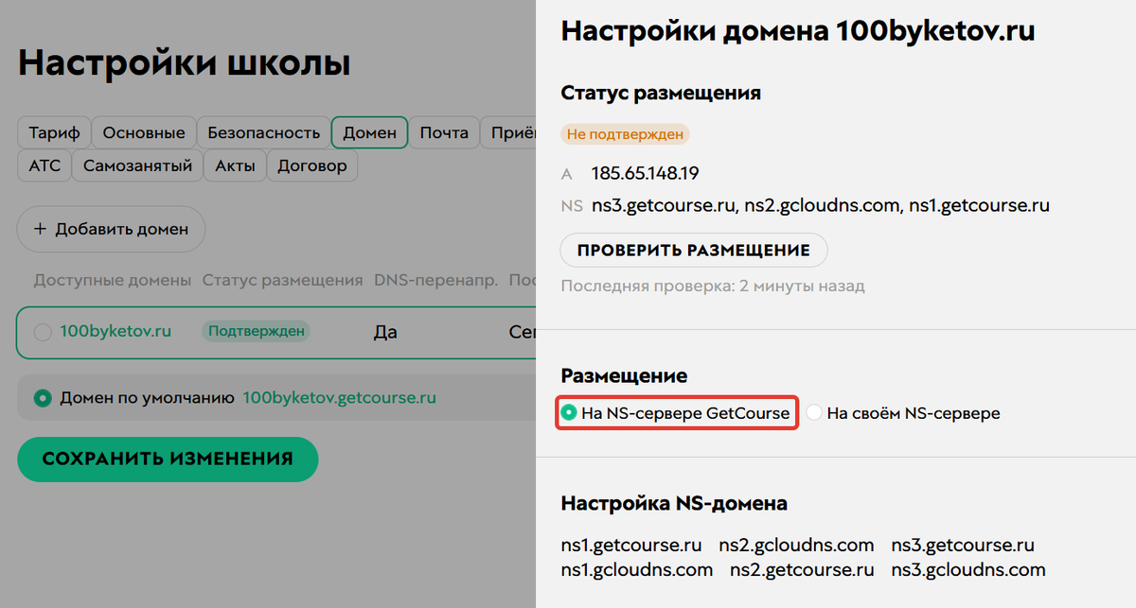Click the plus icon in Добавить домен

(40, 229)
